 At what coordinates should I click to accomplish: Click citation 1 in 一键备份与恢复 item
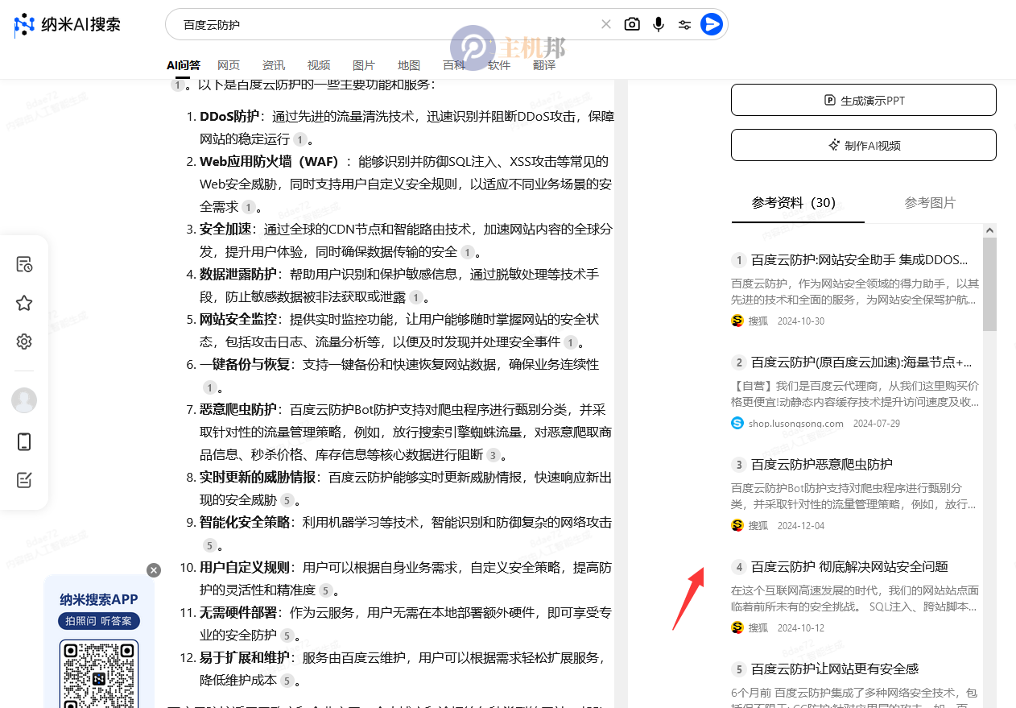(x=209, y=387)
